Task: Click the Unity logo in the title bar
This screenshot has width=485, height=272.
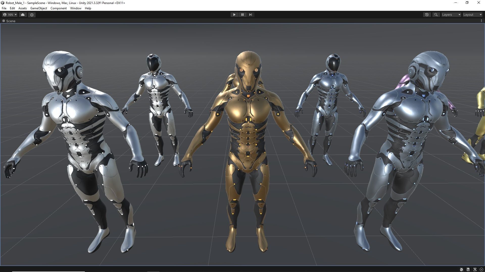Action: 3,3
